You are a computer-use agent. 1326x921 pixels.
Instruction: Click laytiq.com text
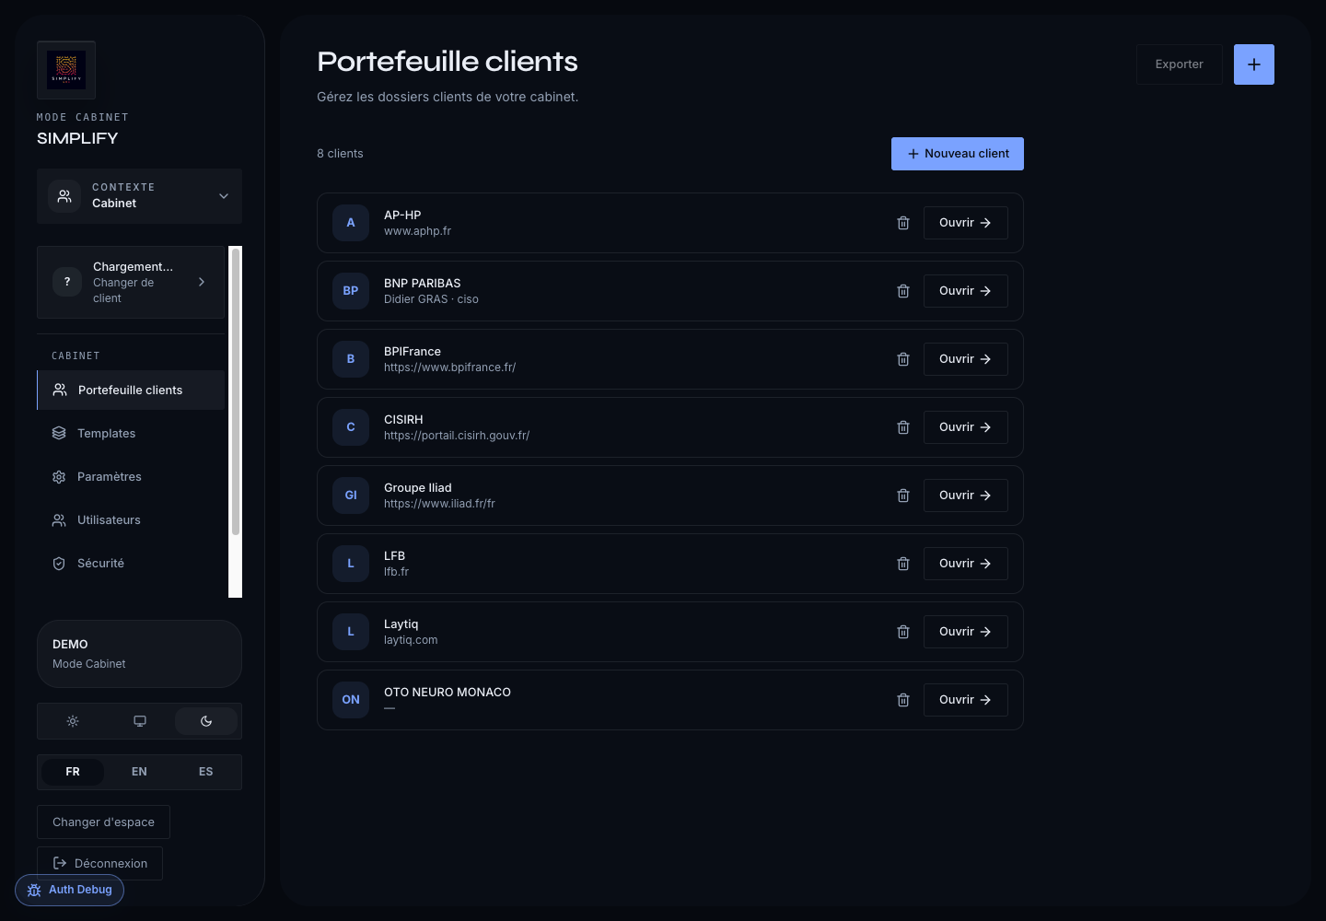point(411,640)
